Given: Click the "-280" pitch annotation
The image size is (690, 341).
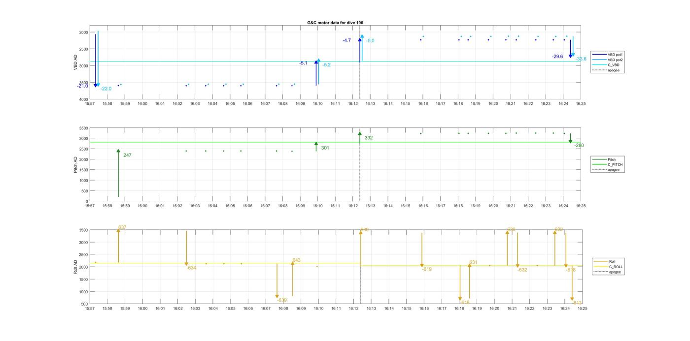Looking at the screenshot, I should pyautogui.click(x=579, y=146).
